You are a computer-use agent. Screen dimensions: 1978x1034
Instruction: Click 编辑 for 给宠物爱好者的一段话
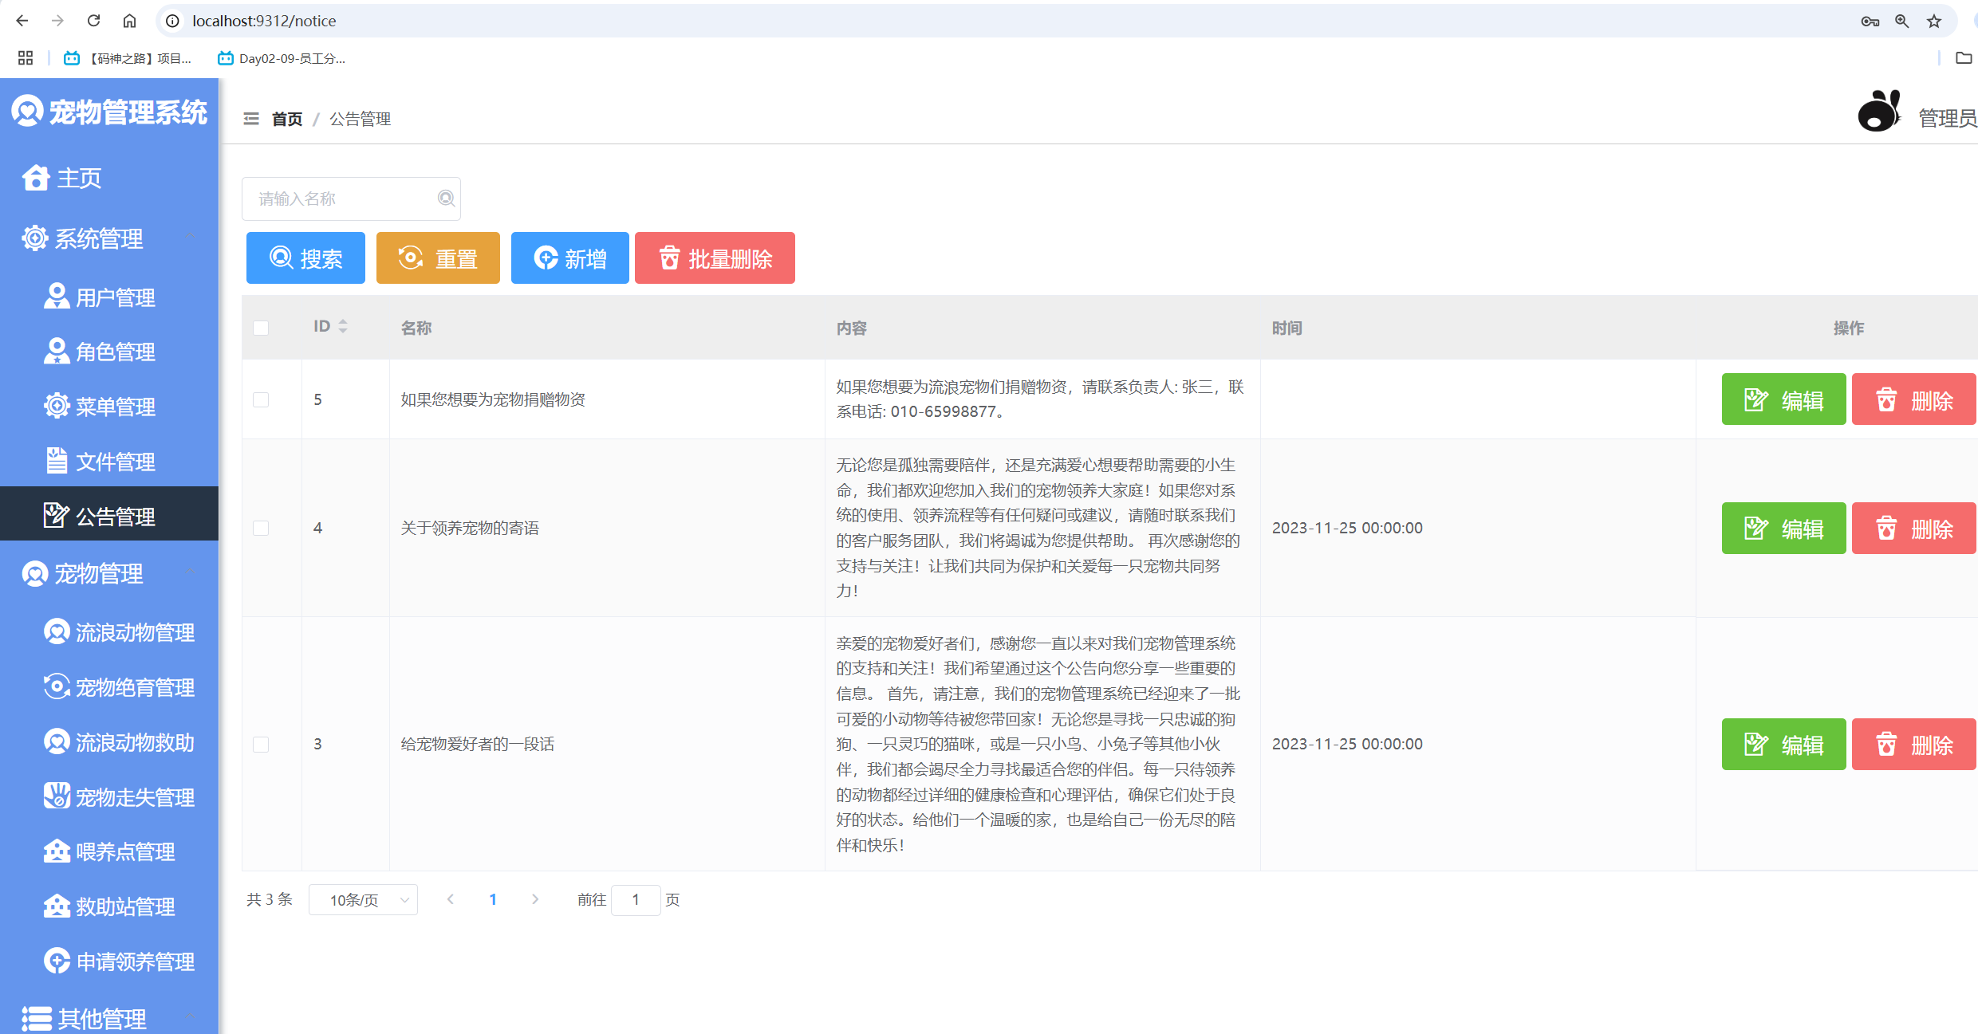click(1783, 745)
